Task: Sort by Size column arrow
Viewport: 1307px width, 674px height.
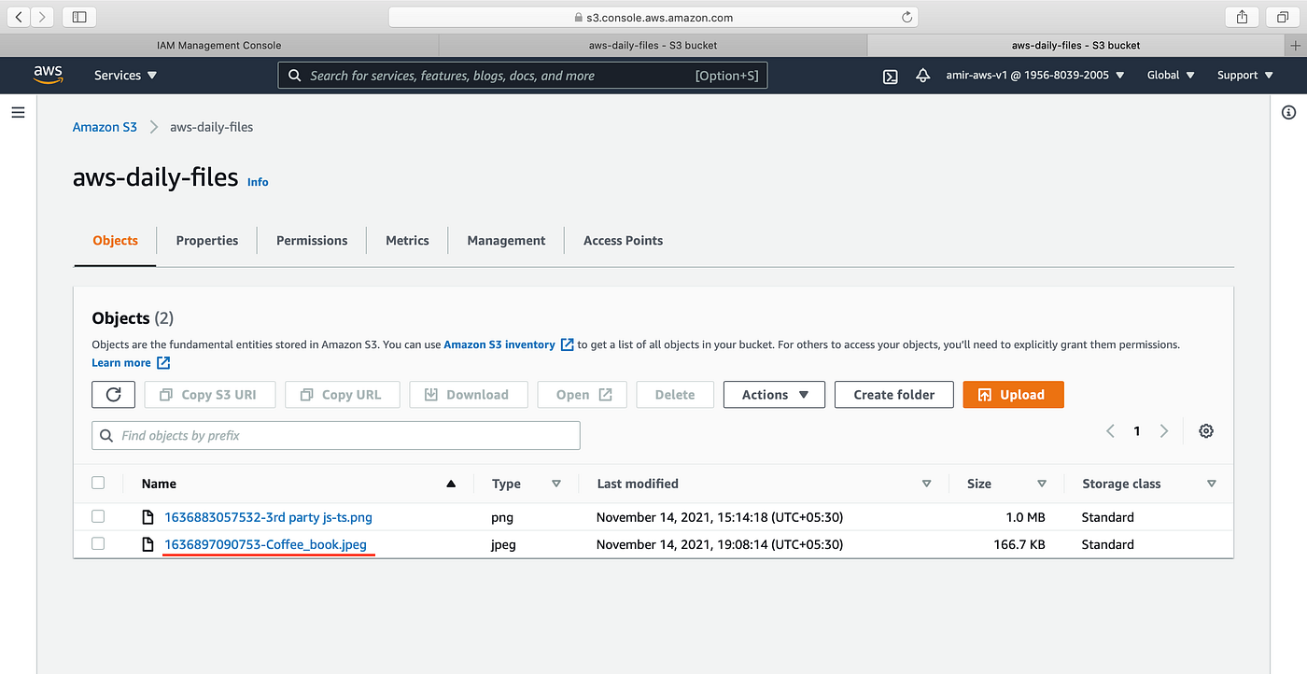Action: click(x=1041, y=484)
